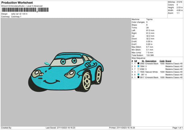
Task: Pick the beige swatch in stop 3
Action: click(139, 69)
